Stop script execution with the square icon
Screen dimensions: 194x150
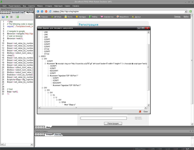[x=11, y=17]
